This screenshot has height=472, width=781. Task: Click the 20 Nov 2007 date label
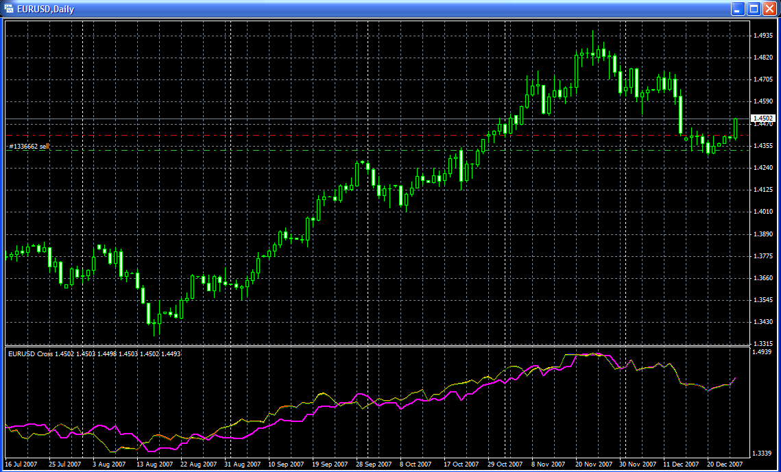pyautogui.click(x=593, y=464)
